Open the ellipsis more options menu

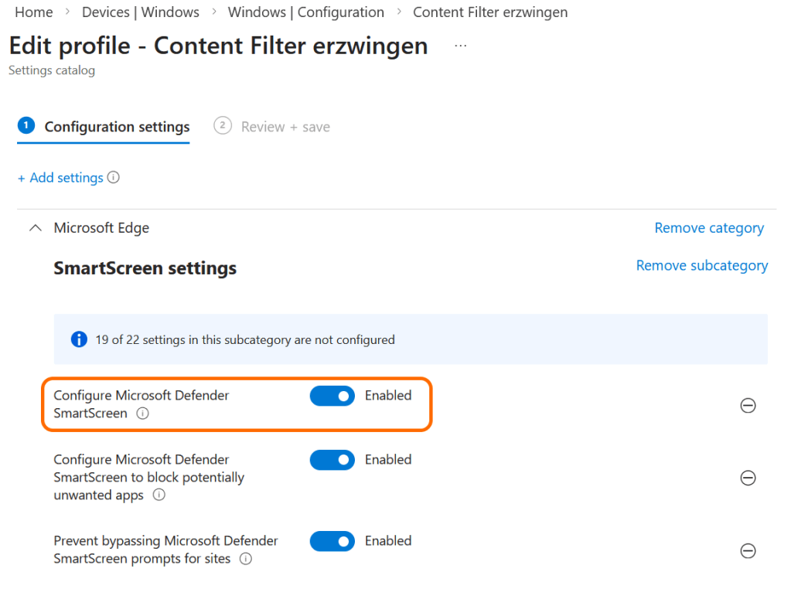pos(461,46)
